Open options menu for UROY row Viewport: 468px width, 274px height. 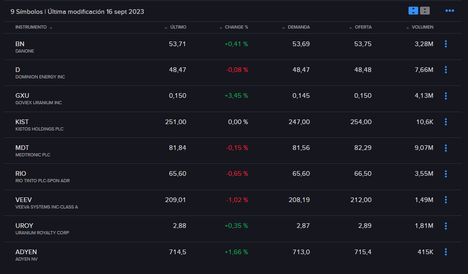[446, 226]
